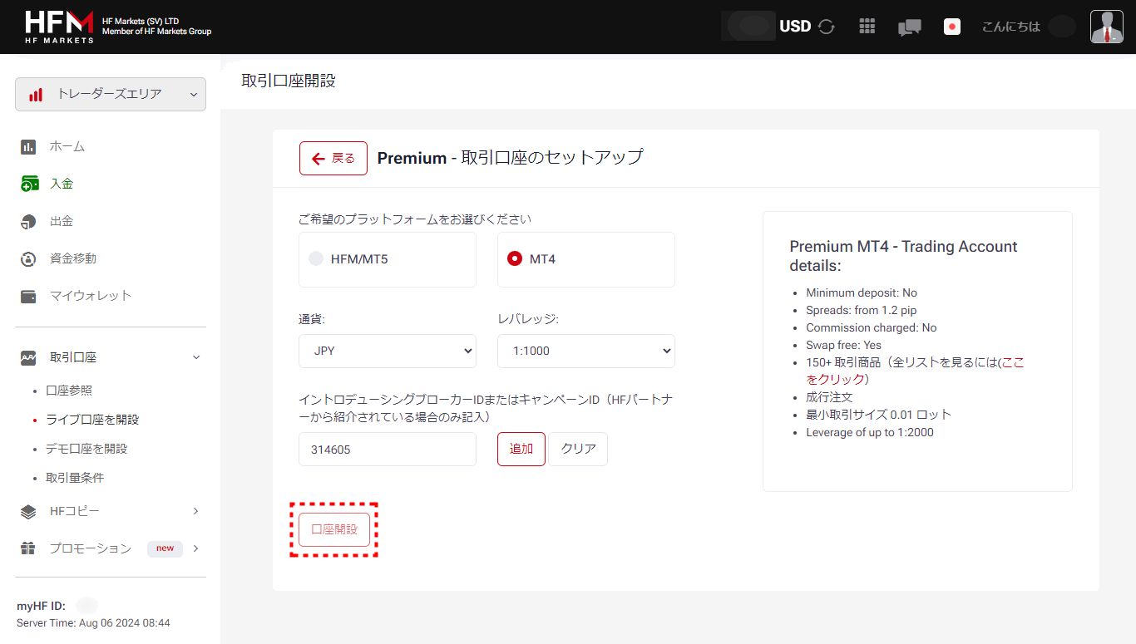Click the 戻る back button
Image resolution: width=1136 pixels, height=644 pixels.
tap(333, 158)
